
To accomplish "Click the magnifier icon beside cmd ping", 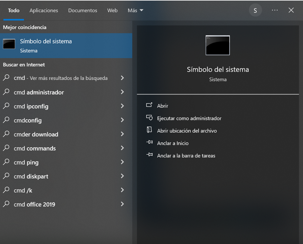I will tap(6, 162).
